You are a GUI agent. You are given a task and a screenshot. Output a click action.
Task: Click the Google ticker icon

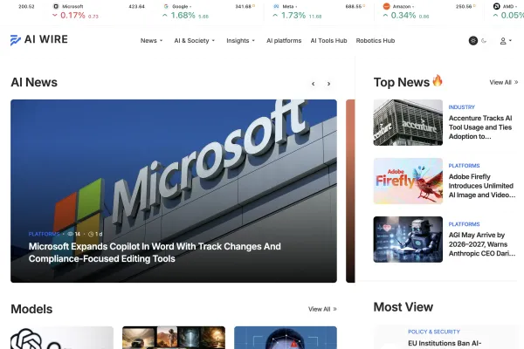click(x=166, y=6)
